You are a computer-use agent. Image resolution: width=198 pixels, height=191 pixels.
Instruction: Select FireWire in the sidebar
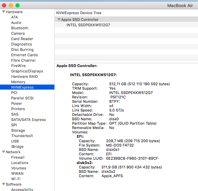pyautogui.click(x=18, y=66)
